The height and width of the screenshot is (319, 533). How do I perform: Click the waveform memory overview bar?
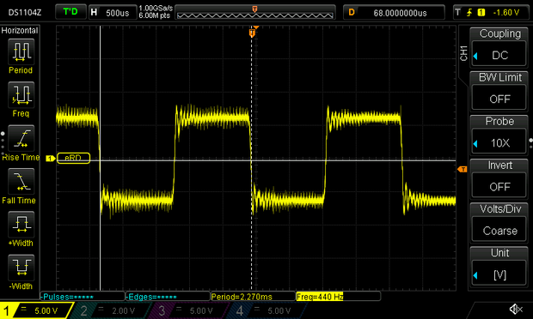(255, 13)
